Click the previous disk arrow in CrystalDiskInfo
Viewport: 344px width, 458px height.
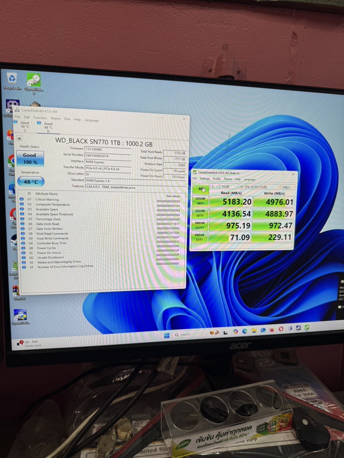[x=19, y=138]
